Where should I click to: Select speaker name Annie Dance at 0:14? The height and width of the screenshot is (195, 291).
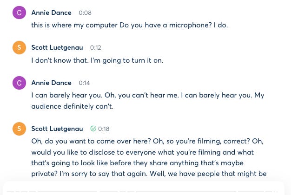tap(51, 83)
